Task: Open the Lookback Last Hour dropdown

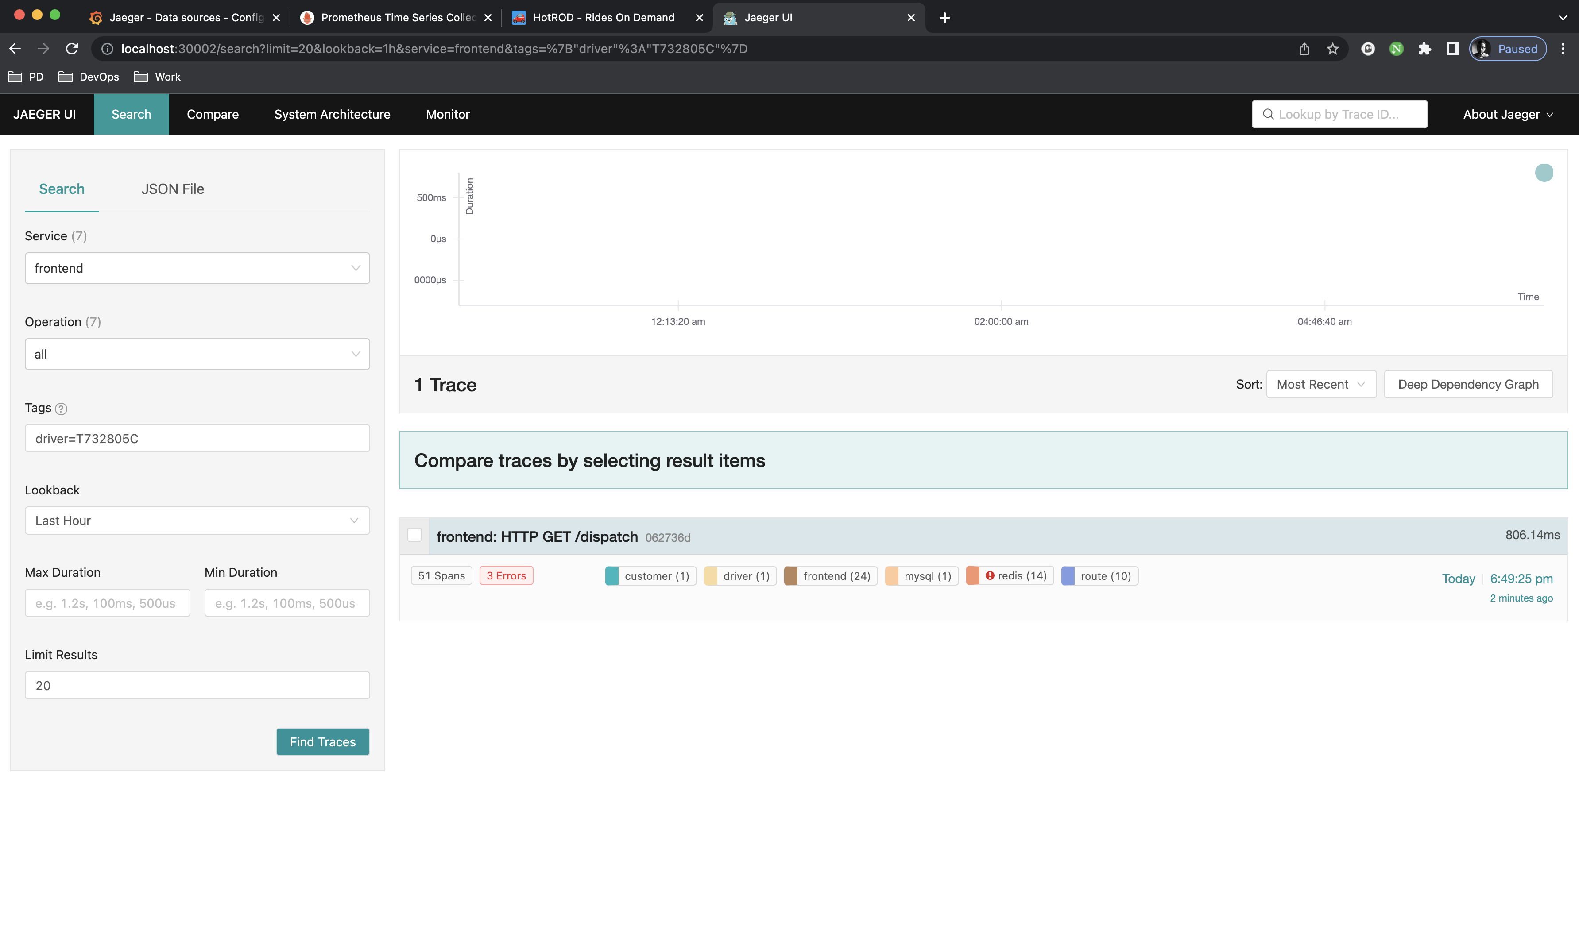Action: pyautogui.click(x=197, y=521)
